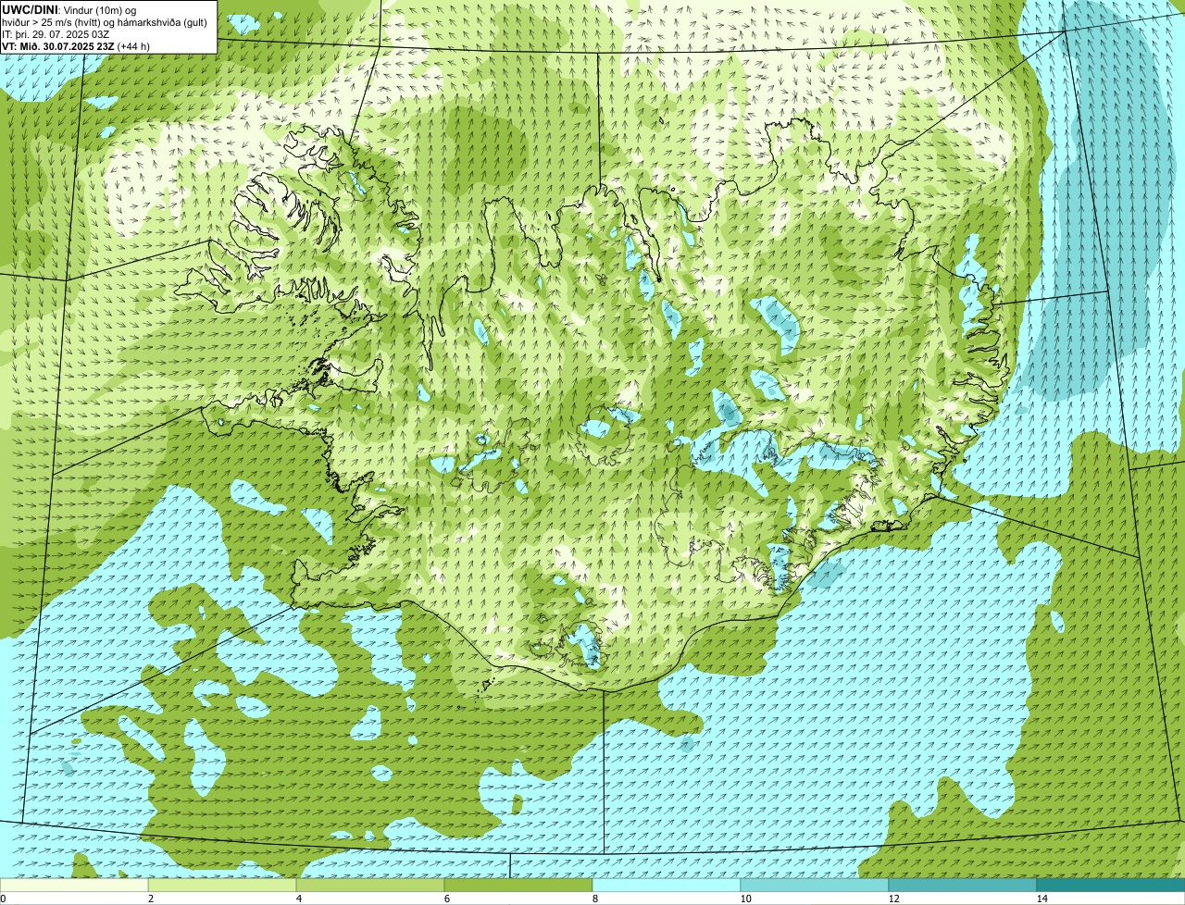This screenshot has width=1185, height=905.
Task: Select the 'hviður > 25 m/s (hvítt)' description line
Action: pyautogui.click(x=105, y=21)
